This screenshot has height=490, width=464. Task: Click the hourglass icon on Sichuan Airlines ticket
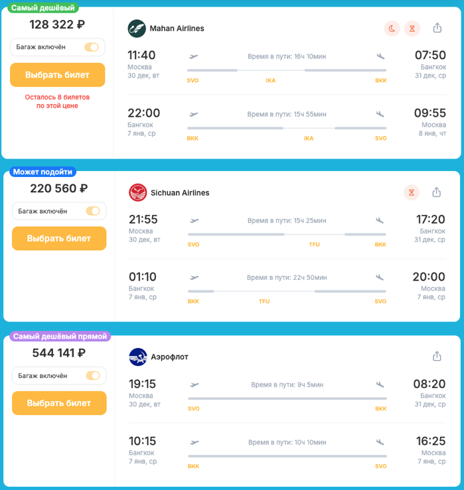[412, 192]
